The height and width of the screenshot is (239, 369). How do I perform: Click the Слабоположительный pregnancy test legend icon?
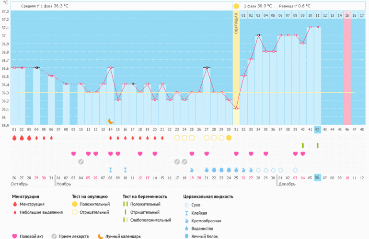click(125, 220)
